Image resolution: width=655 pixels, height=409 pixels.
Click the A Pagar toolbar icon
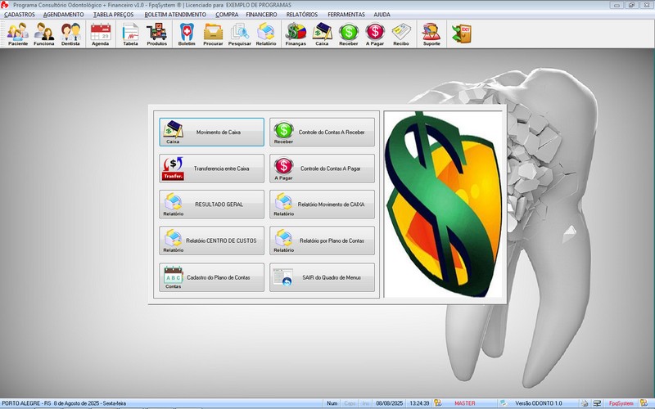coord(374,34)
